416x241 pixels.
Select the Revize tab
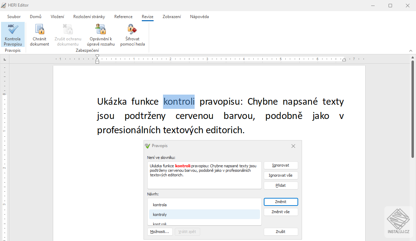pos(147,16)
